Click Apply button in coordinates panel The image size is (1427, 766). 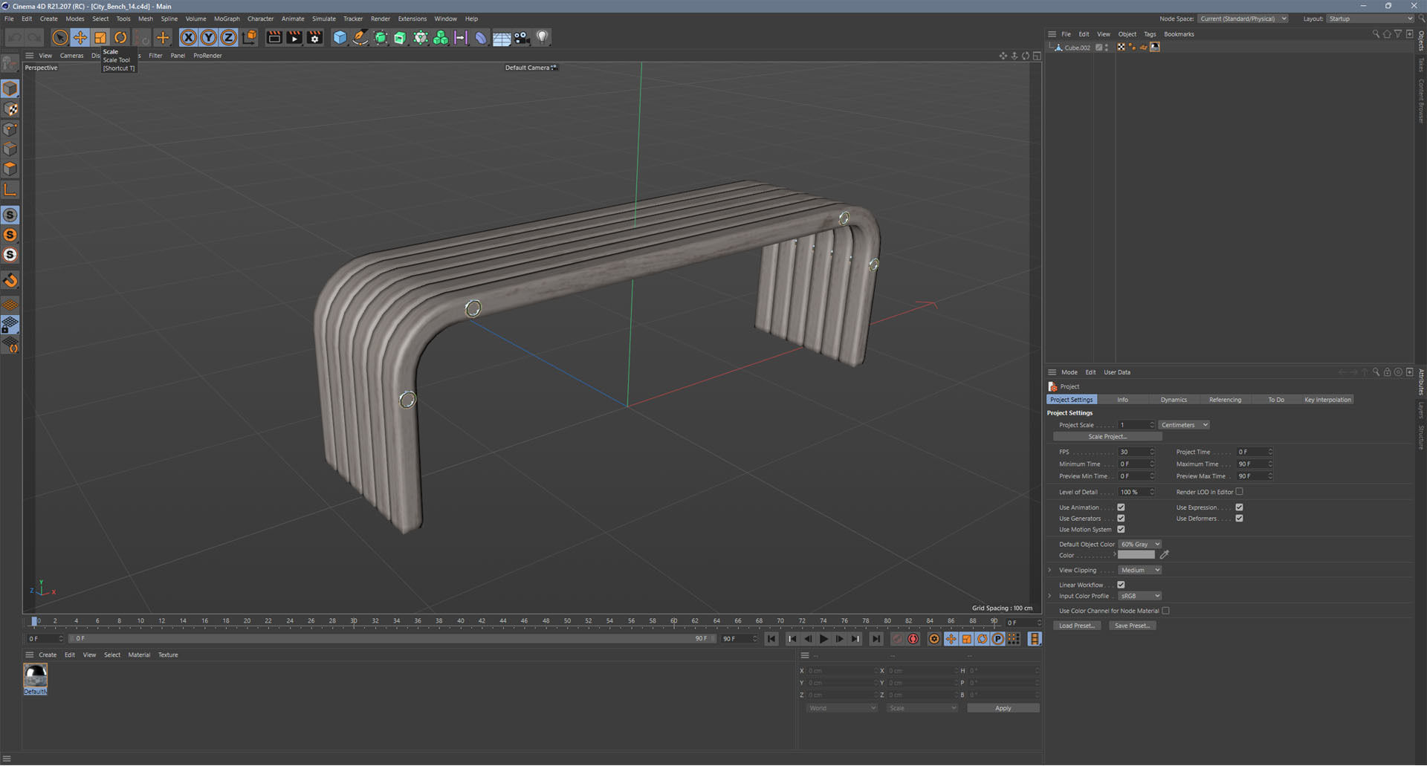(1003, 708)
